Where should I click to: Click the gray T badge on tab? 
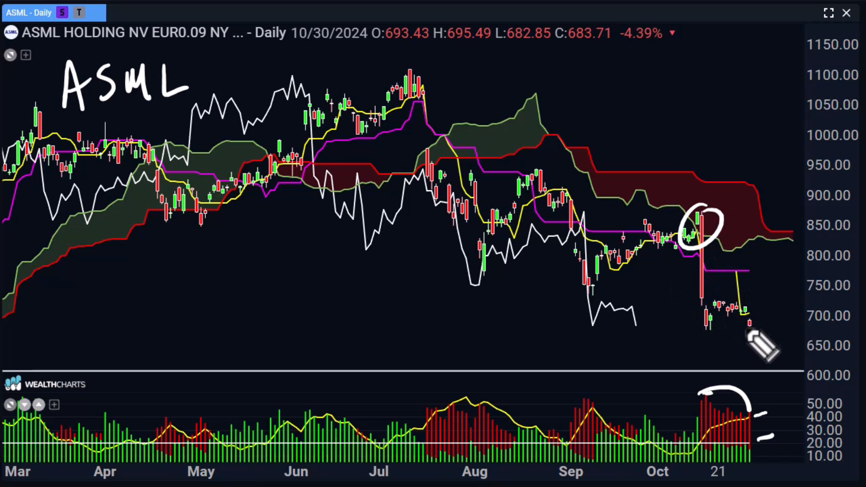79,13
